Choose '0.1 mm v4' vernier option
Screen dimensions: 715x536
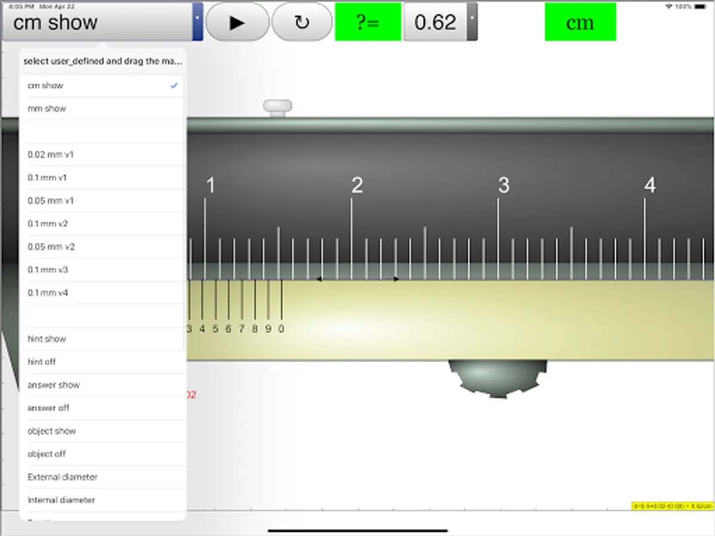click(102, 293)
